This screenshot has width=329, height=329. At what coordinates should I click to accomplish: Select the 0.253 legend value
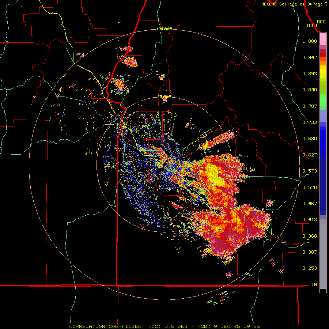[310, 268]
